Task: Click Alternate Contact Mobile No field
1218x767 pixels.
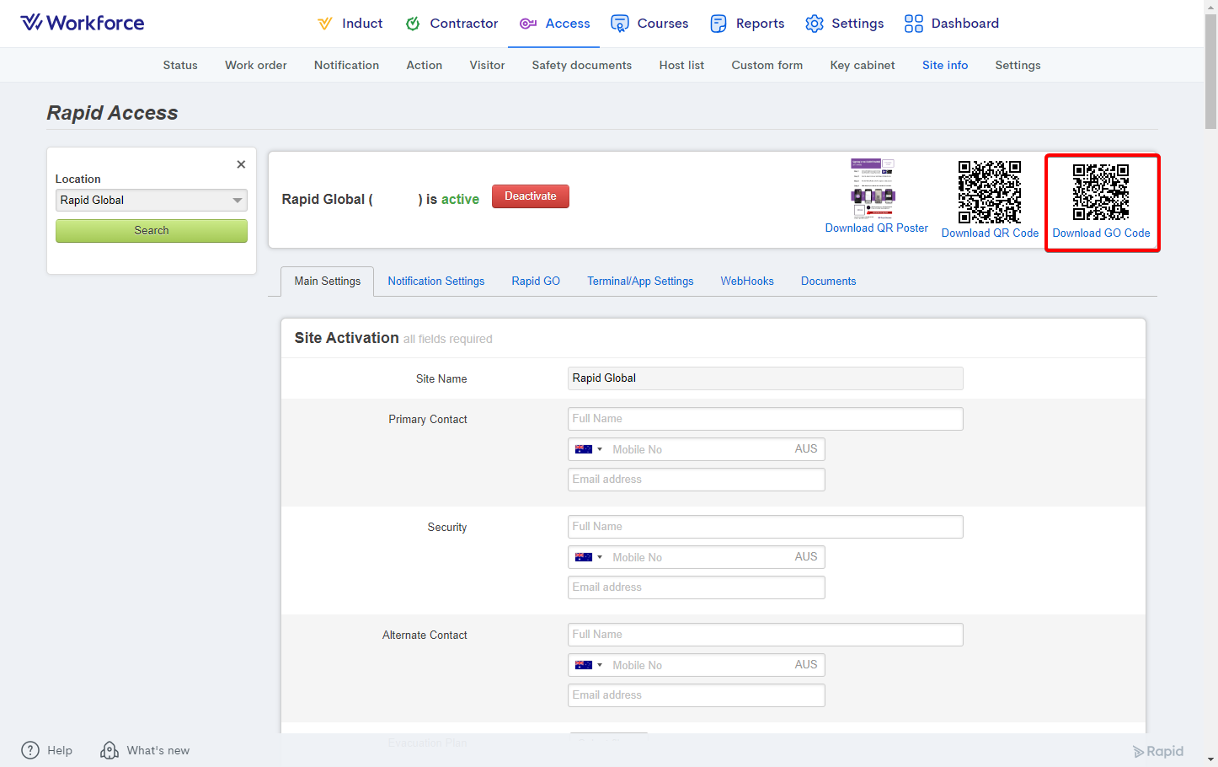Action: 697,665
